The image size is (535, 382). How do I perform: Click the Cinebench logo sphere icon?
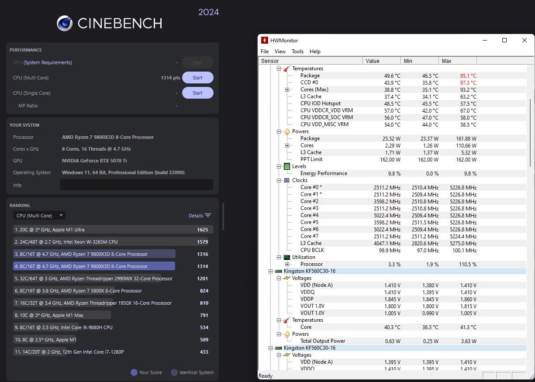[65, 23]
